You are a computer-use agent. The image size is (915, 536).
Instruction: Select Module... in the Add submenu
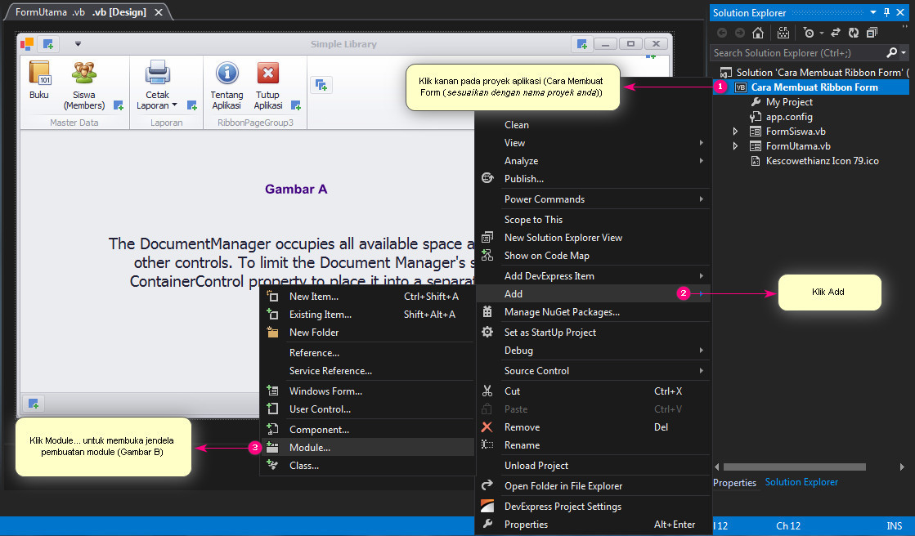click(x=367, y=447)
